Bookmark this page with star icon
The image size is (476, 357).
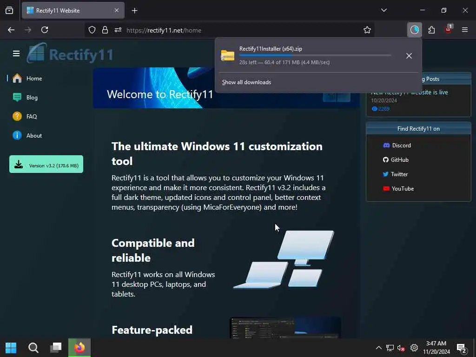point(367,30)
